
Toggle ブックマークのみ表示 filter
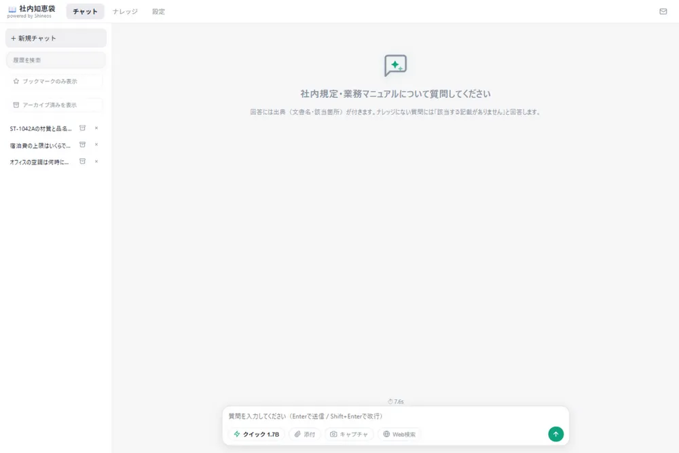pyautogui.click(x=56, y=81)
